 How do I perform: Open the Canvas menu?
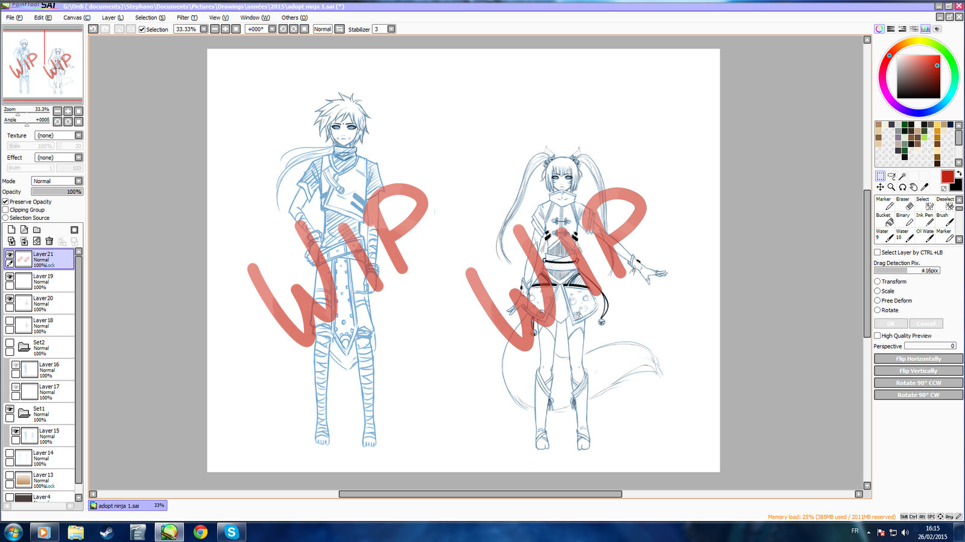click(x=77, y=17)
